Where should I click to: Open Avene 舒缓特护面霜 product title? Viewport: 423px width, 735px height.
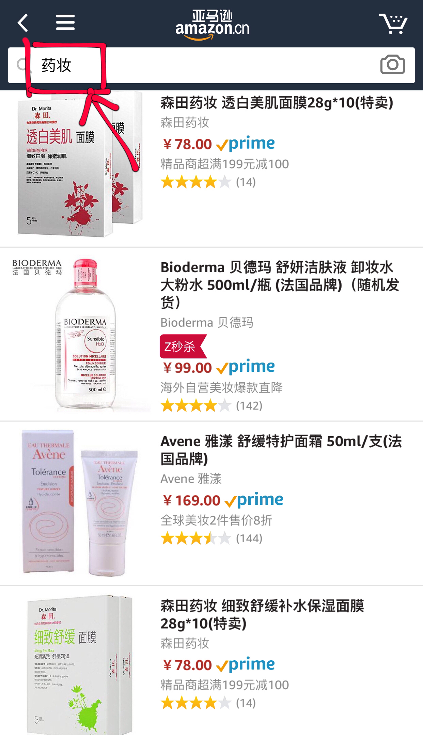[x=281, y=450]
